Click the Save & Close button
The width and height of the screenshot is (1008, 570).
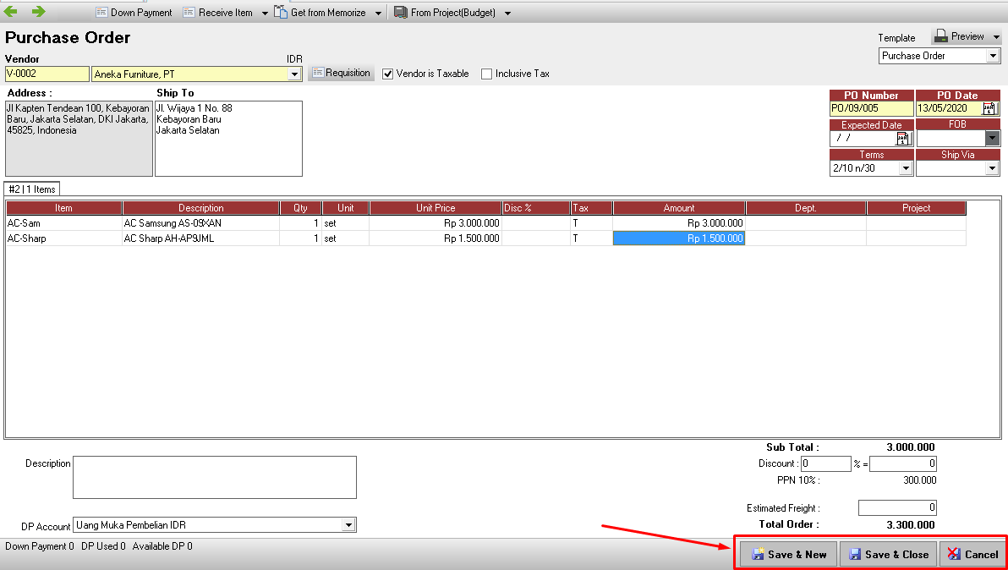tap(889, 554)
